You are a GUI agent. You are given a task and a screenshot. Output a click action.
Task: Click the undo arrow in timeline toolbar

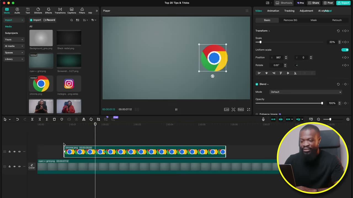(17, 119)
